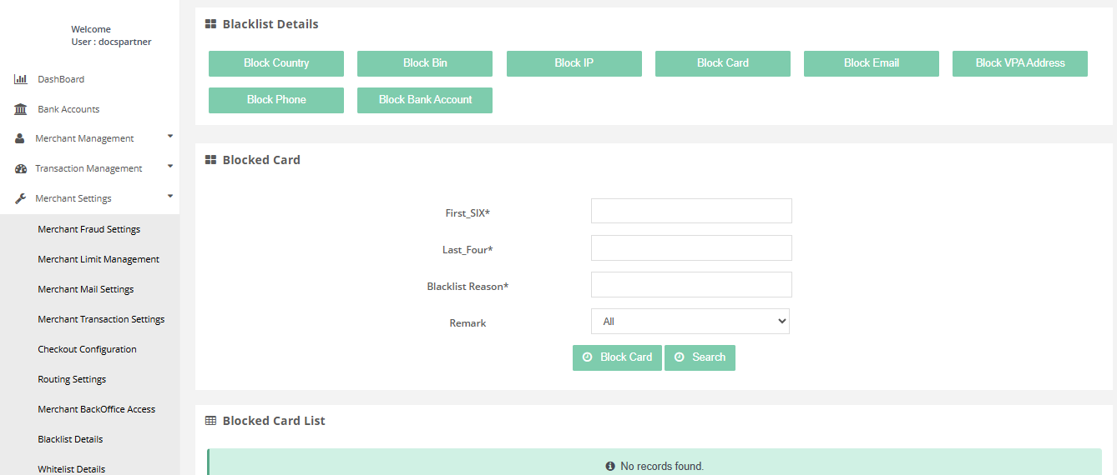
Task: Select Routing Settings from the sidebar
Action: coord(72,379)
